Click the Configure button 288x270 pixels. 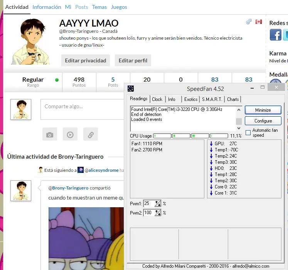pos(263,121)
